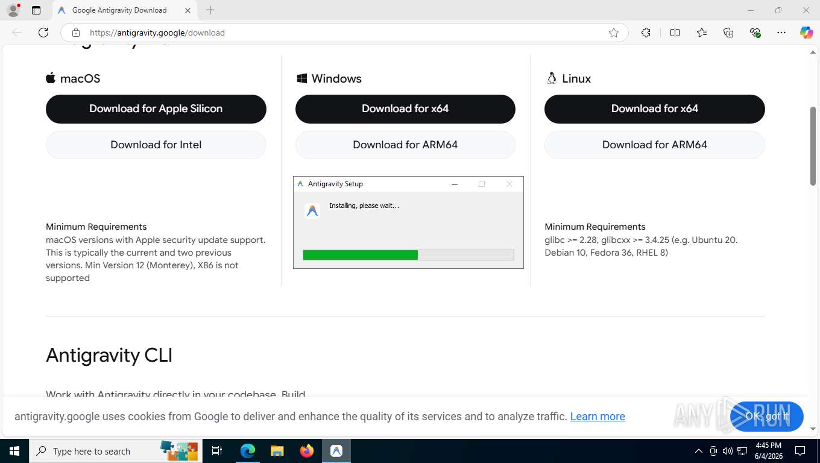820x463 pixels.
Task: Click the page vertical scrollbar thumb
Action: [x=813, y=146]
